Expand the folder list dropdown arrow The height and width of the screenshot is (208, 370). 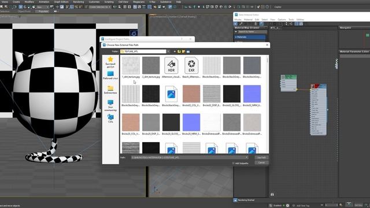[x=168, y=51]
